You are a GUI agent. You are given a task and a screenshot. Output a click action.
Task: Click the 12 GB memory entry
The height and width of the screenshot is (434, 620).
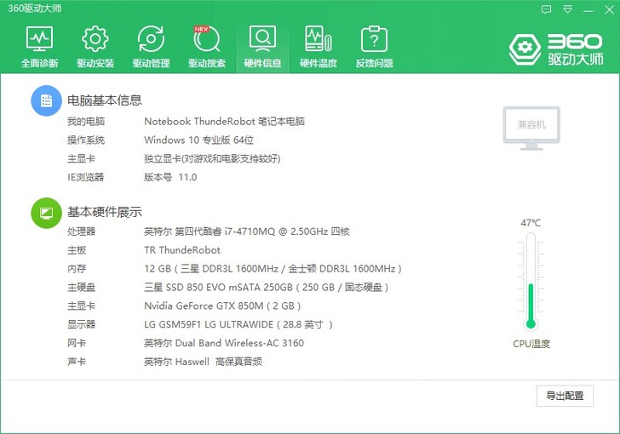click(273, 269)
